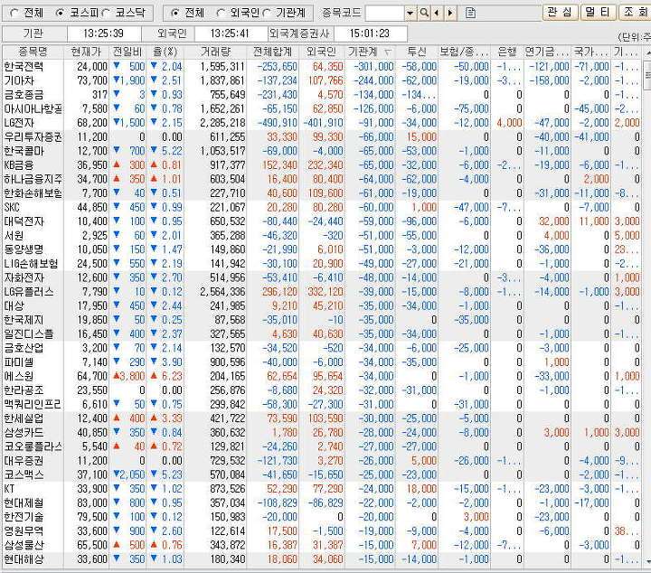Screen dimensions: 651x573
Task: Click 한국전력 전체합계 value -253,650
Action: pos(277,67)
